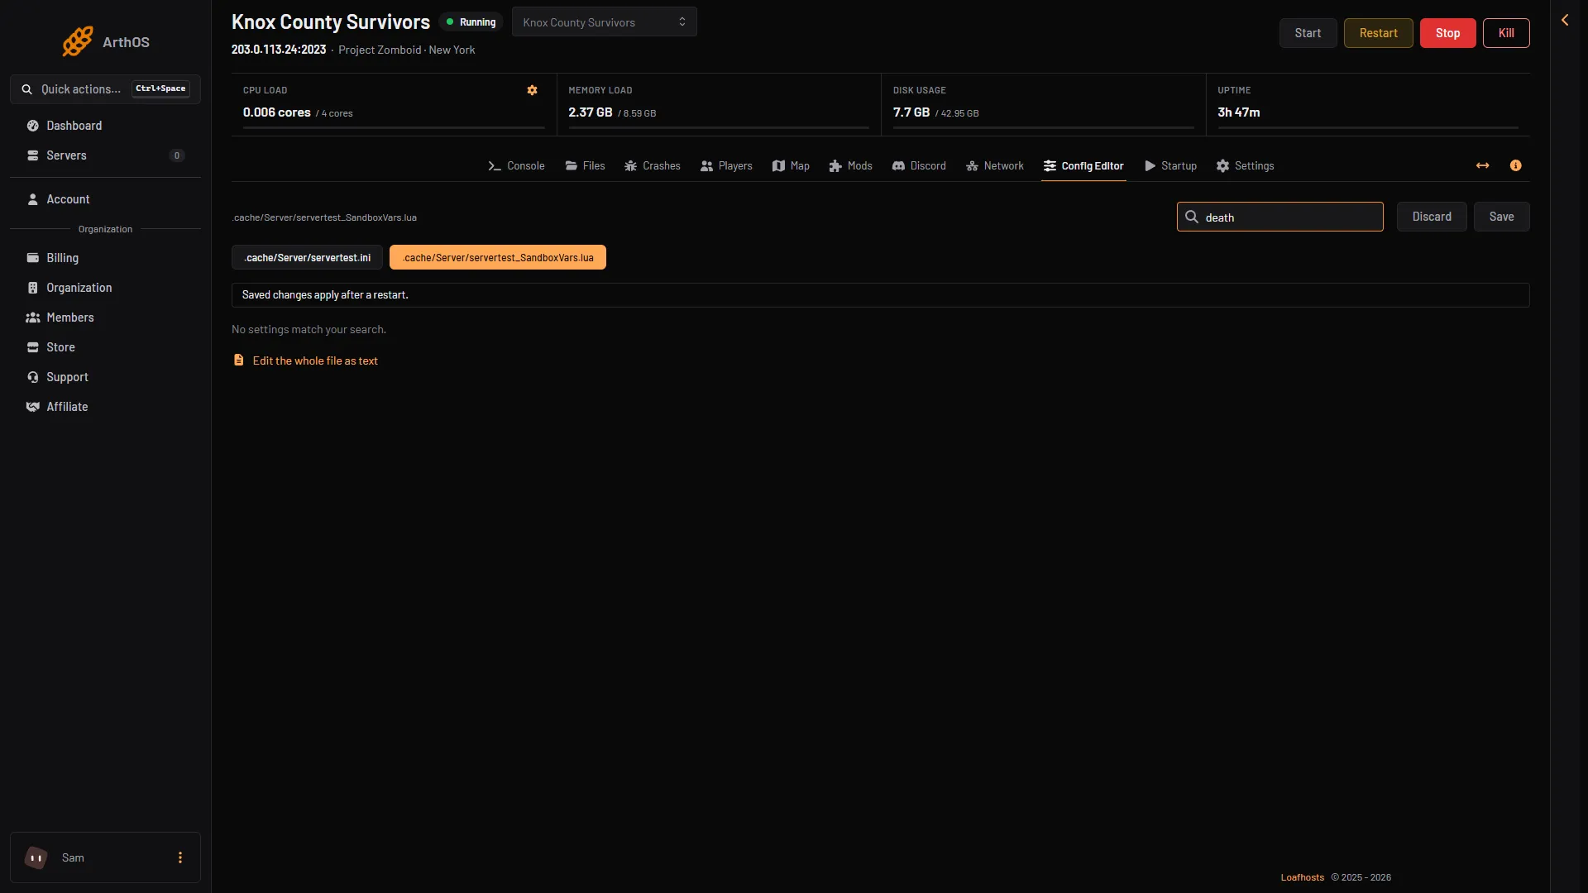
Task: Switch to the Files tab
Action: pos(585,165)
